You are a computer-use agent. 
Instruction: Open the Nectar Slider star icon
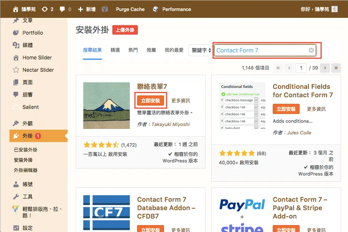click(x=16, y=70)
